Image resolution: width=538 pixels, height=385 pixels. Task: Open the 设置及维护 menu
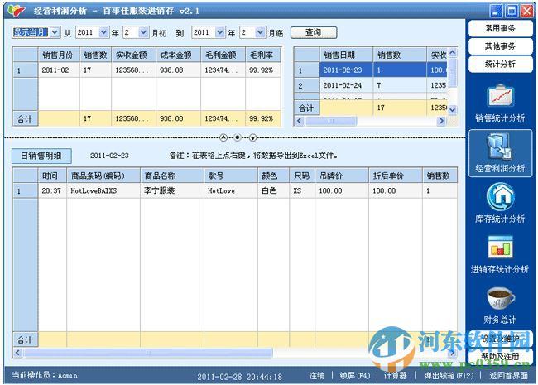(500, 339)
